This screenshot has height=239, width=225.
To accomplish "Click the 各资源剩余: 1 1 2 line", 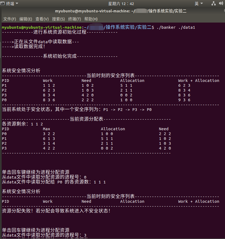I will coord(22,124).
